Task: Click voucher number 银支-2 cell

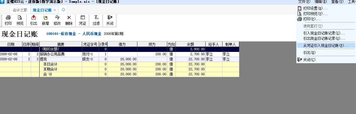Action: 90,59
